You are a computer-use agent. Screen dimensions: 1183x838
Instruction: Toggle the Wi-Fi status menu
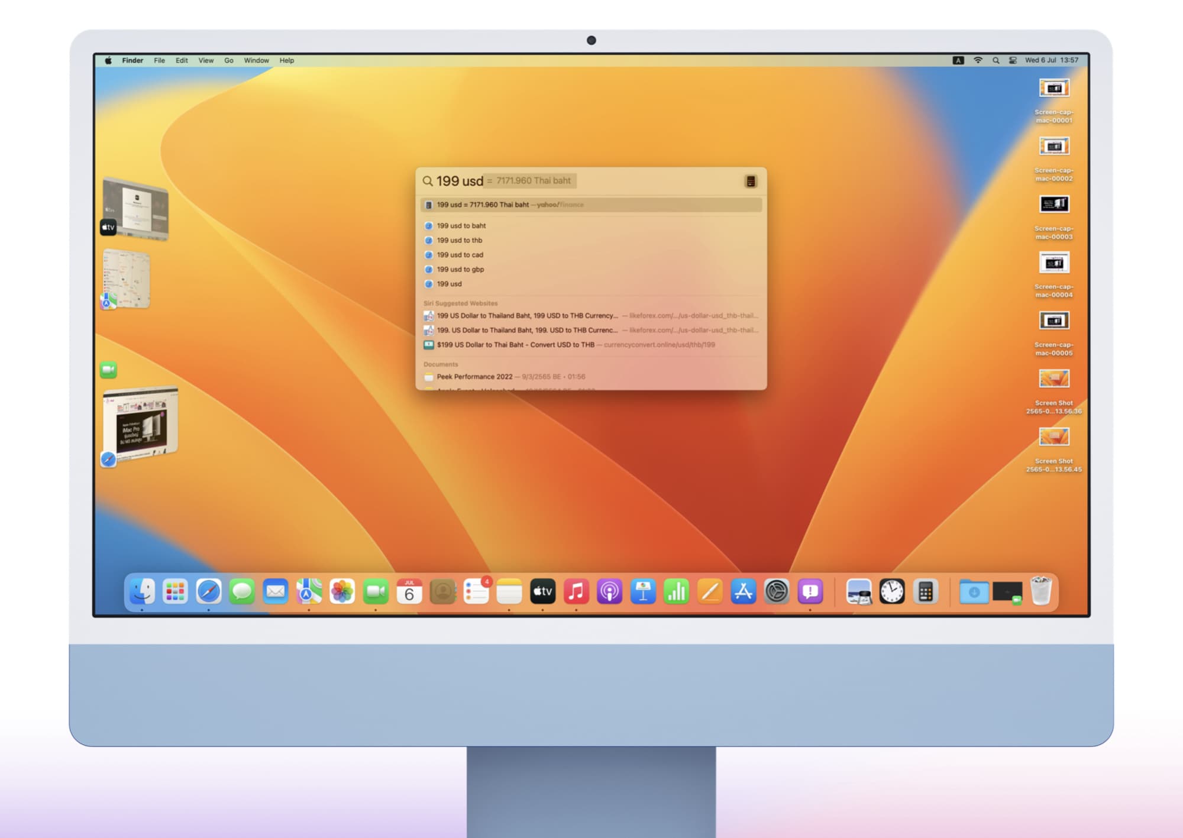978,60
